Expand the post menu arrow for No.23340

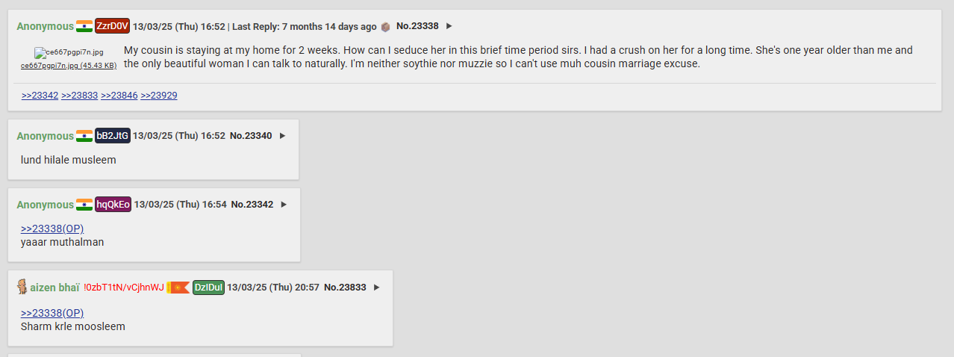tap(282, 136)
